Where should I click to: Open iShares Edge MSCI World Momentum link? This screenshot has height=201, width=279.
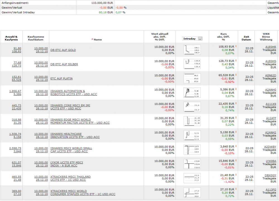(80, 121)
